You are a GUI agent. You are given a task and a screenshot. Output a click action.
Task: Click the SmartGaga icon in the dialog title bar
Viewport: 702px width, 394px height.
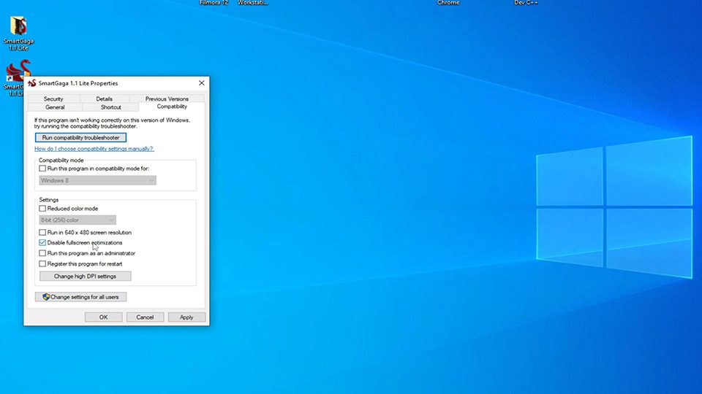(x=31, y=83)
